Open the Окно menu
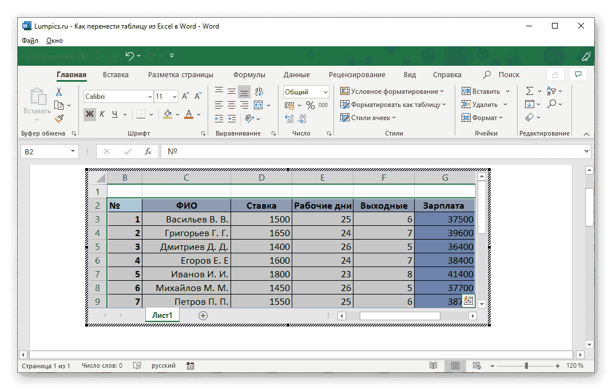The height and width of the screenshot is (390, 612). pyautogui.click(x=54, y=41)
